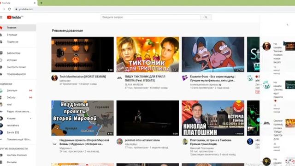
Task: Open "ПИШУ ТИКТОНИК ДЛЯ ТРИЛЛ ПИЛЛА" title
Action: coord(145,78)
